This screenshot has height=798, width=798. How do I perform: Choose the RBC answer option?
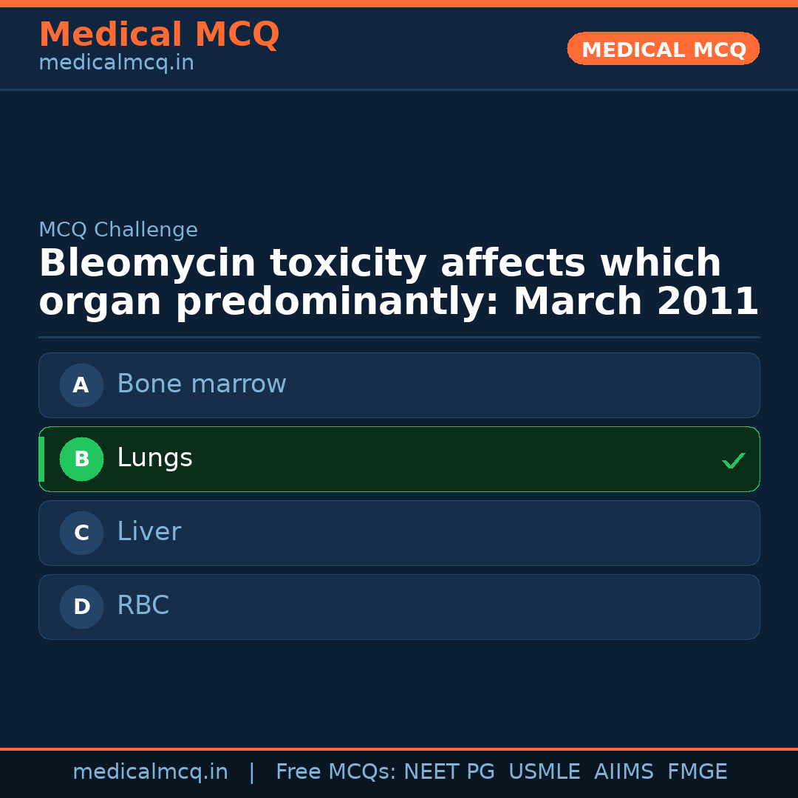399,607
